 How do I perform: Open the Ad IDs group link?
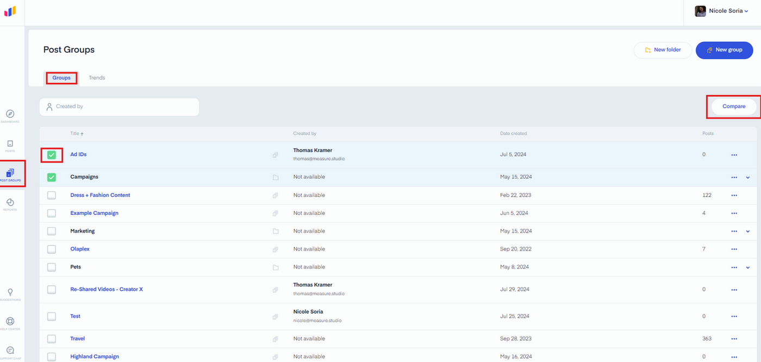click(78, 154)
